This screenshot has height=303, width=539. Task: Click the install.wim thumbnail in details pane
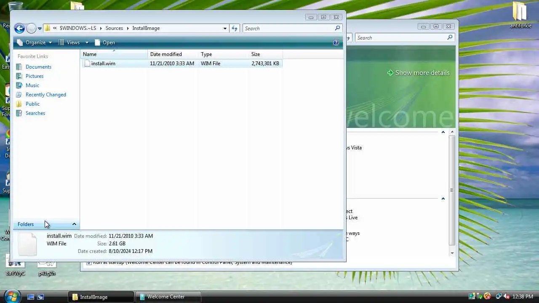[x=28, y=244]
